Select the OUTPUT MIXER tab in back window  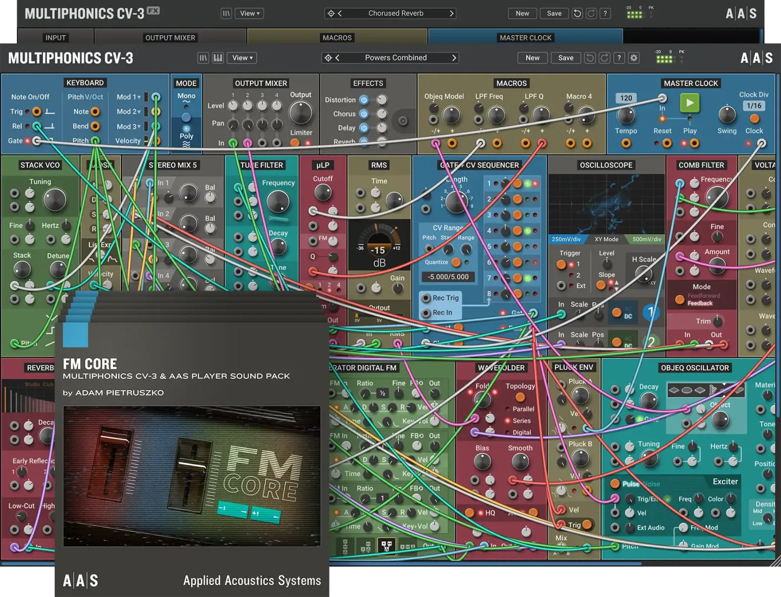pyautogui.click(x=170, y=38)
